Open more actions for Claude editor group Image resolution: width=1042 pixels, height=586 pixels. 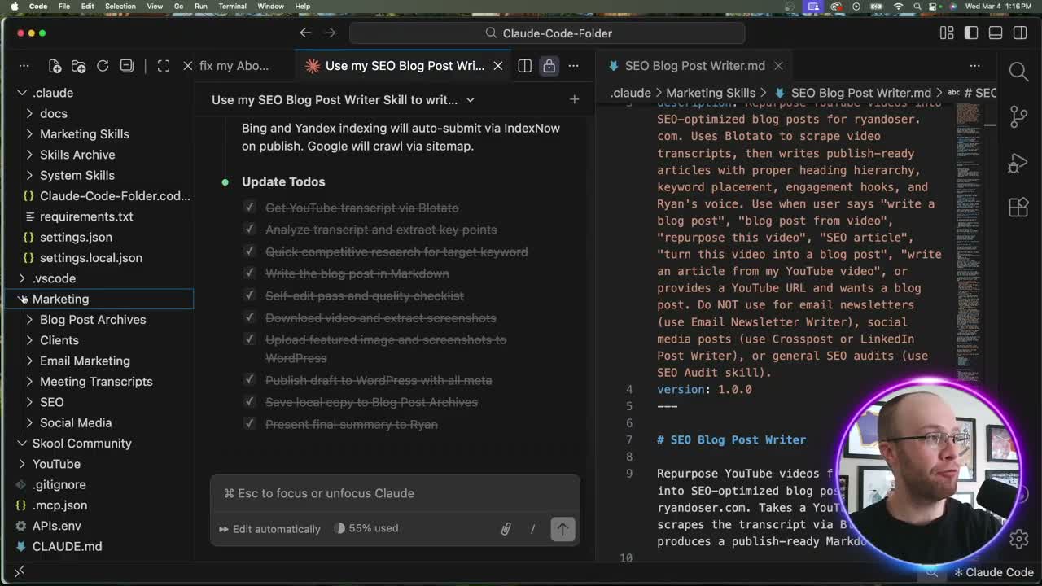573,66
